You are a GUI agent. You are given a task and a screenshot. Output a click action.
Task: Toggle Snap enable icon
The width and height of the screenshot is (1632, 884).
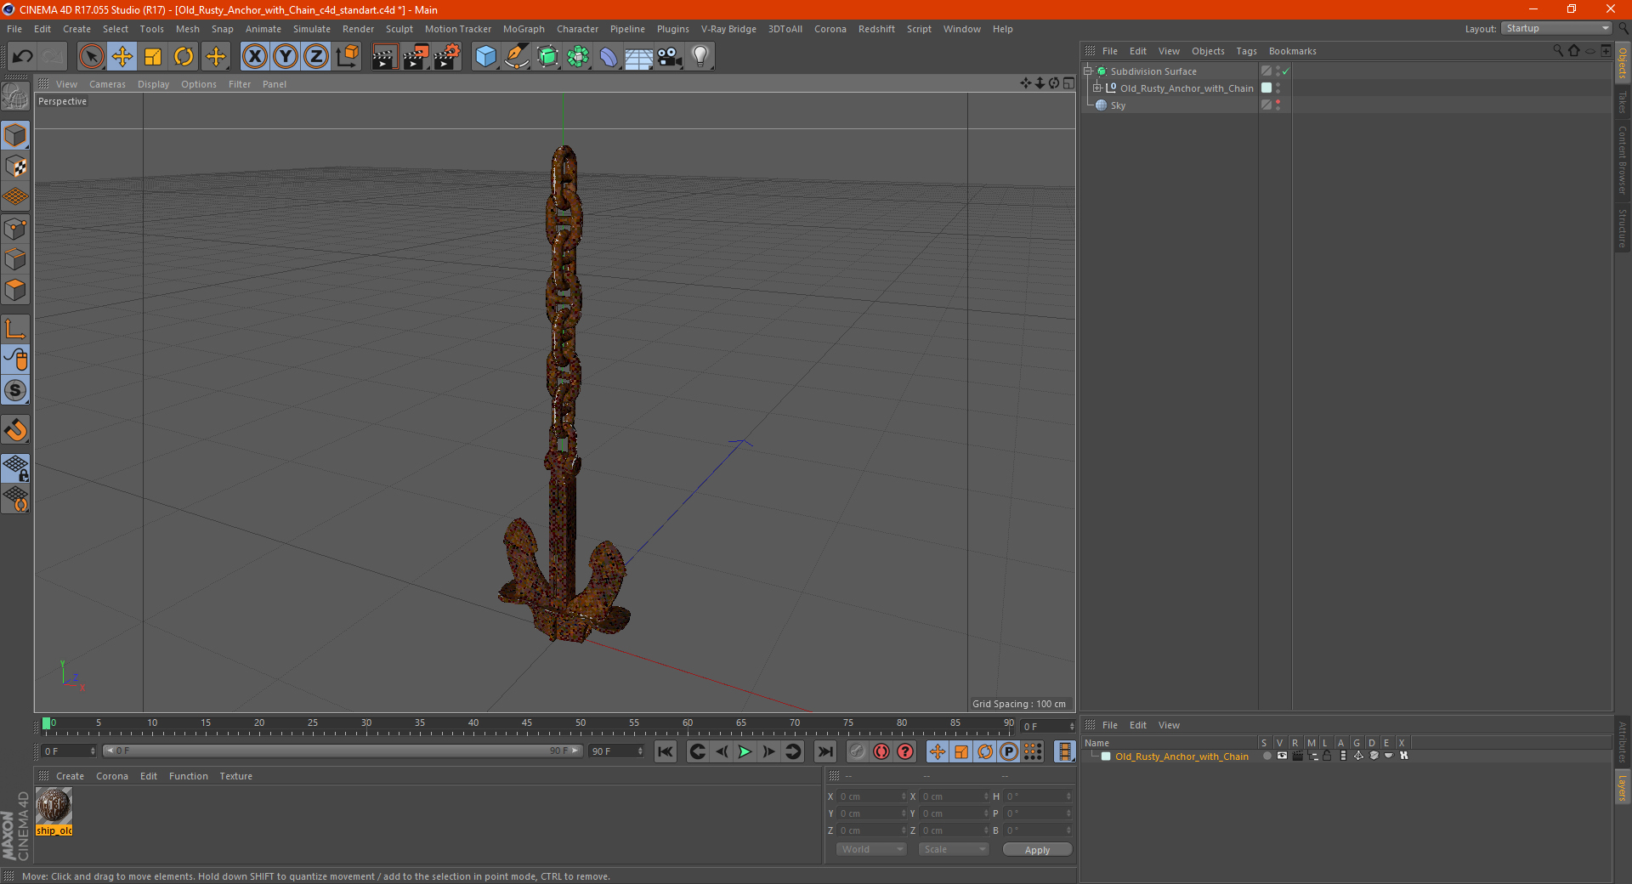[x=15, y=391]
